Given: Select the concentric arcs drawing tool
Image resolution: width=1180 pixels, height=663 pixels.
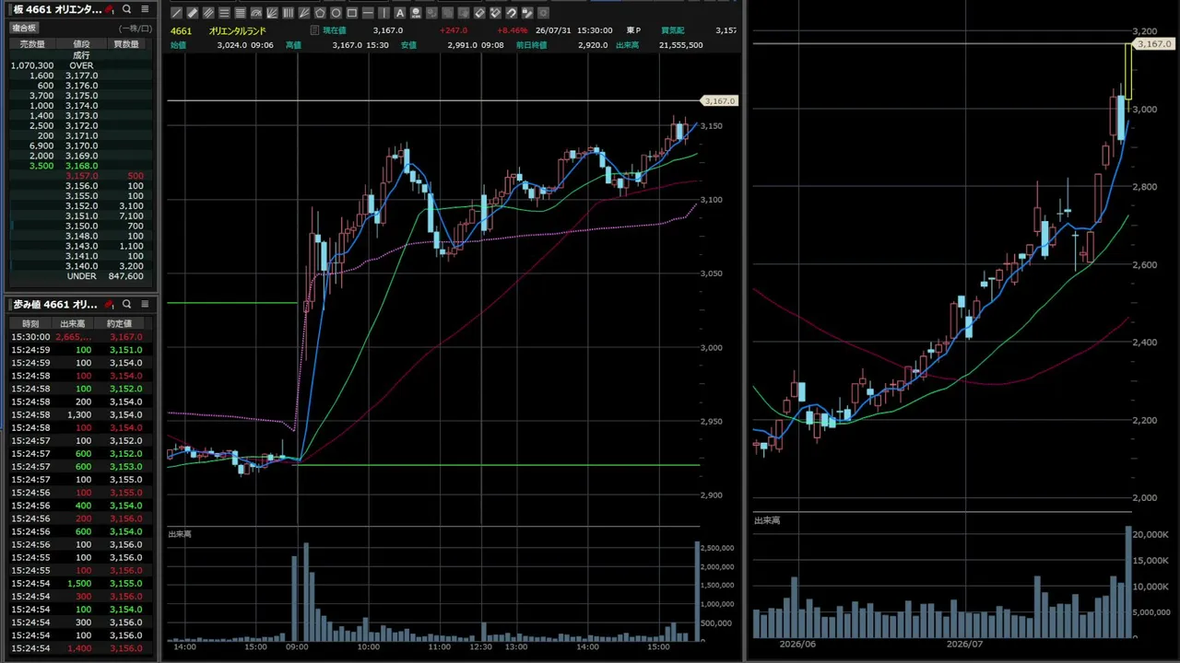Looking at the screenshot, I should pyautogui.click(x=256, y=13).
